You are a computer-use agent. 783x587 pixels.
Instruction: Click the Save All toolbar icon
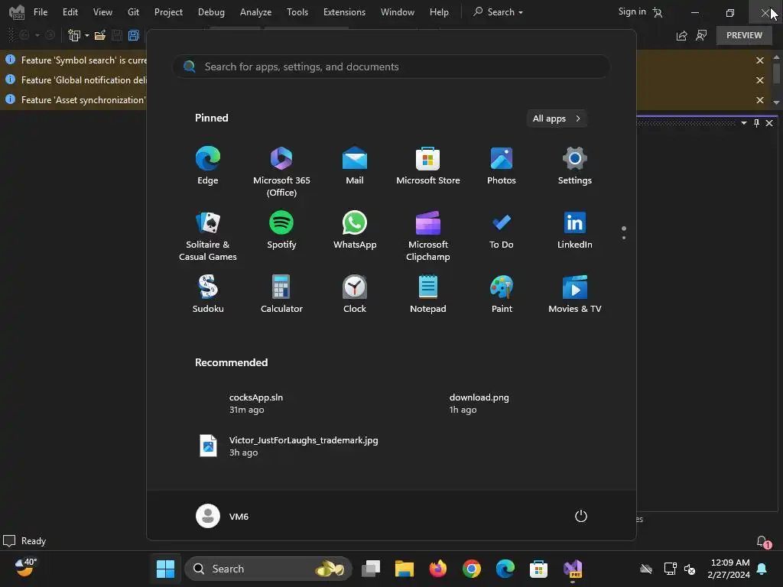pos(133,35)
